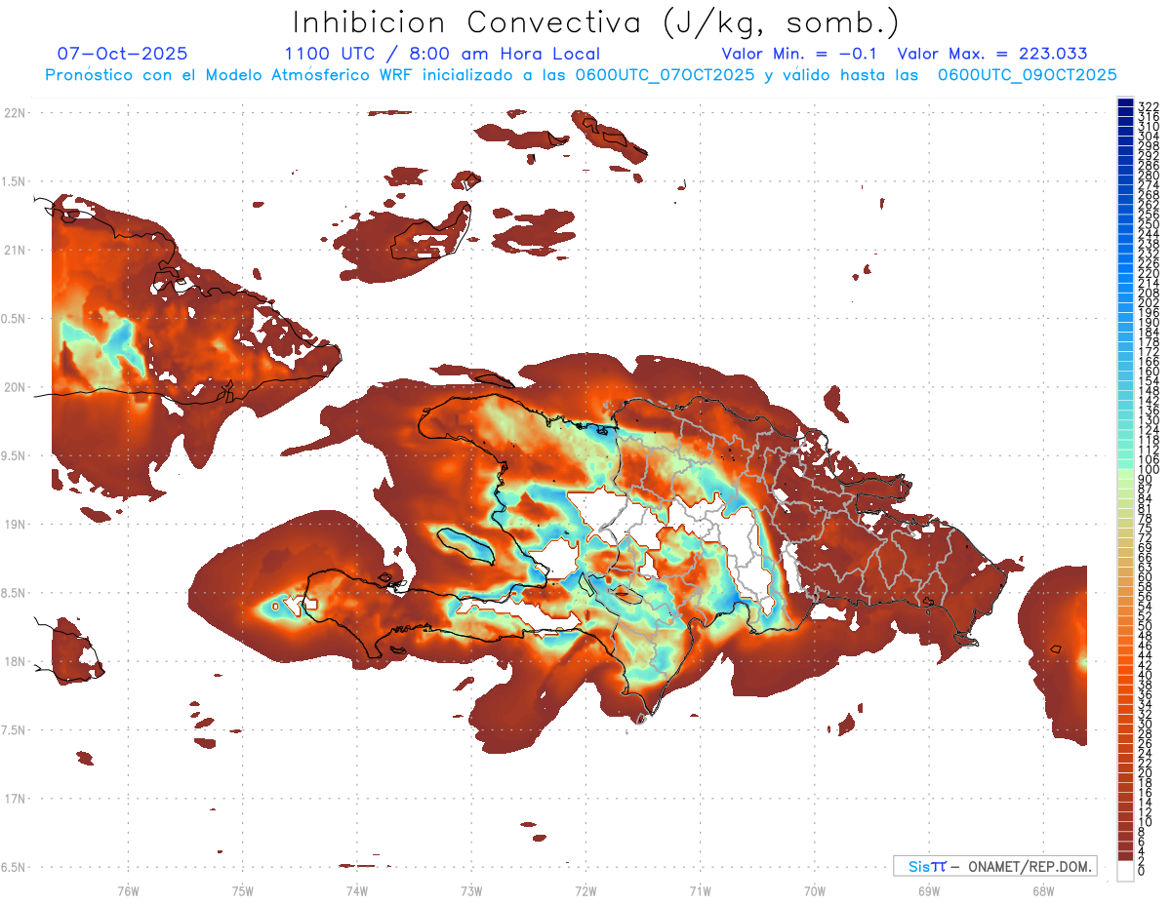Click the '21N' latitude axis label
The image size is (1171, 904).
[15, 251]
